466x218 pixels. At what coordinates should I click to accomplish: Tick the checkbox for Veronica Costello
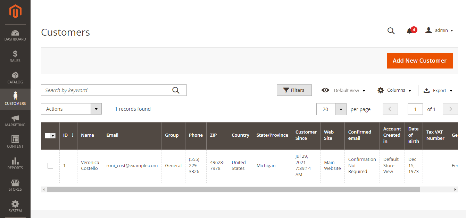click(50, 166)
